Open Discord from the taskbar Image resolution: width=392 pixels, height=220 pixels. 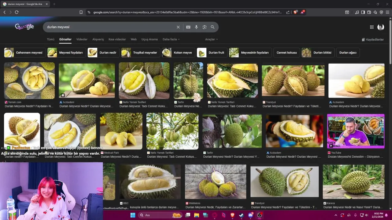(x=251, y=215)
